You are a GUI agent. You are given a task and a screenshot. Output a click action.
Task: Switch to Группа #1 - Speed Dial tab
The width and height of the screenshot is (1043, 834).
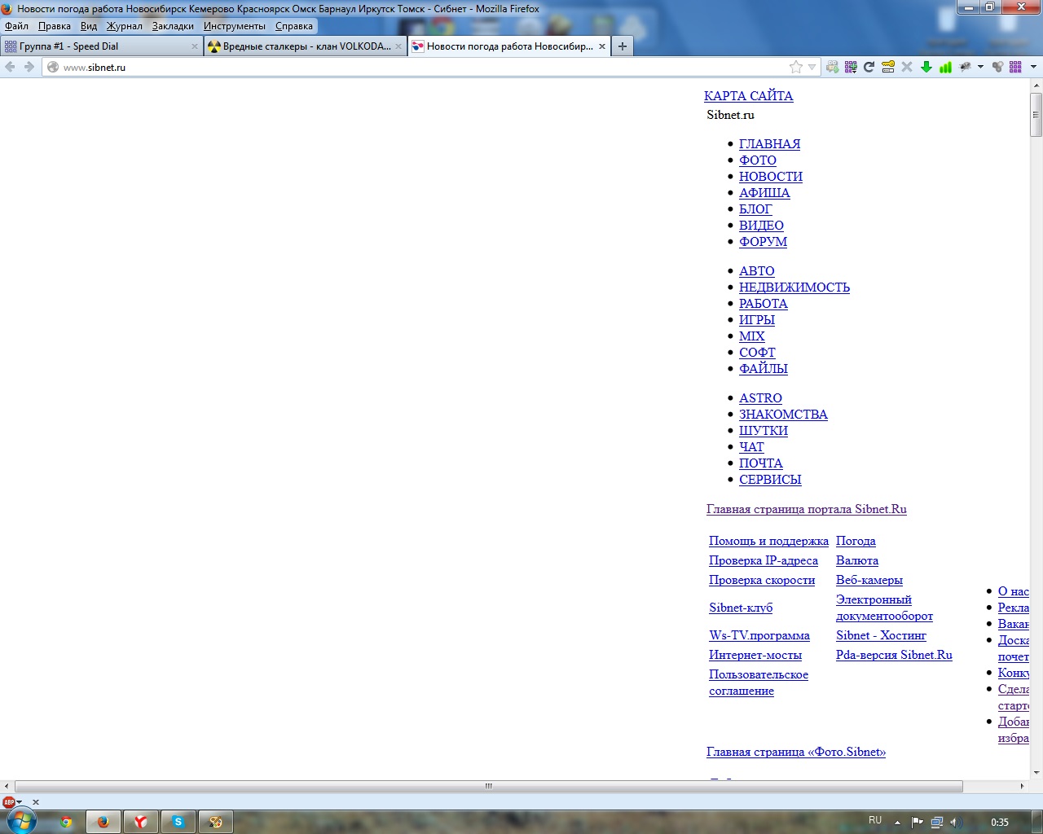tap(101, 46)
